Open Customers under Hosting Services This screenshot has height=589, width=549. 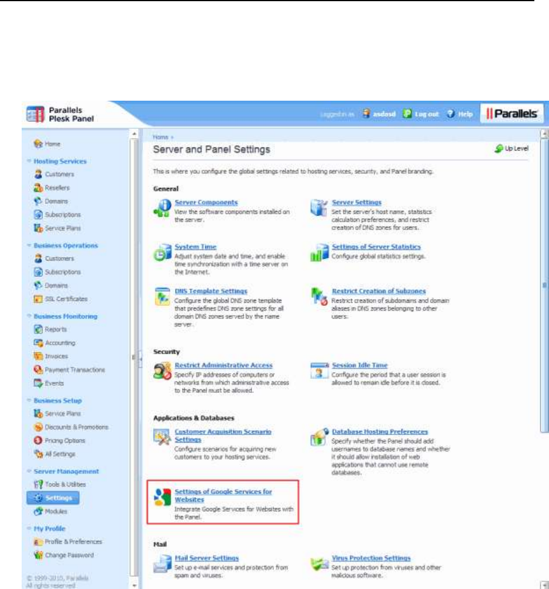(59, 174)
